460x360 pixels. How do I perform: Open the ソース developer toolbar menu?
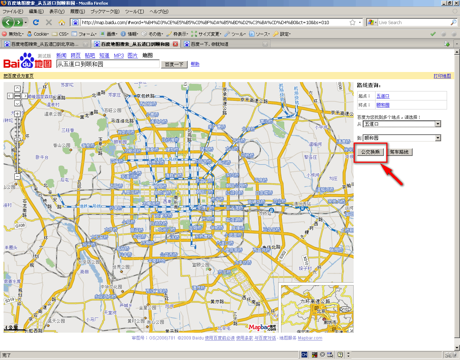click(259, 34)
